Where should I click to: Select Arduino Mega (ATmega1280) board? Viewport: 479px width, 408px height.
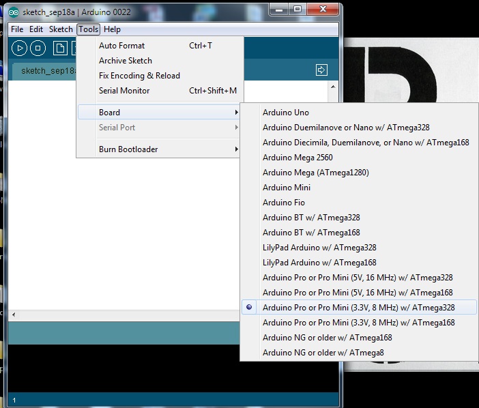(x=359, y=172)
